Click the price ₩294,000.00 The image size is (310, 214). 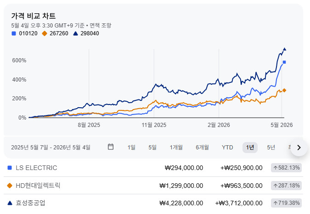[184, 168]
